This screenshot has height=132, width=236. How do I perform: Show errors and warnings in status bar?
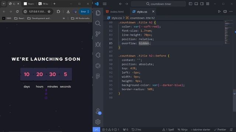[x=111, y=129]
